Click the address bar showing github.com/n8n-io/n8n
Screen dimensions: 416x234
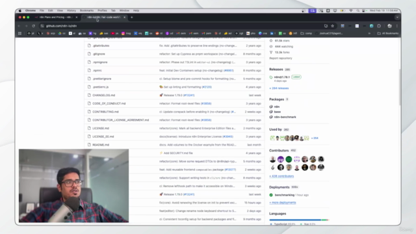(183, 26)
